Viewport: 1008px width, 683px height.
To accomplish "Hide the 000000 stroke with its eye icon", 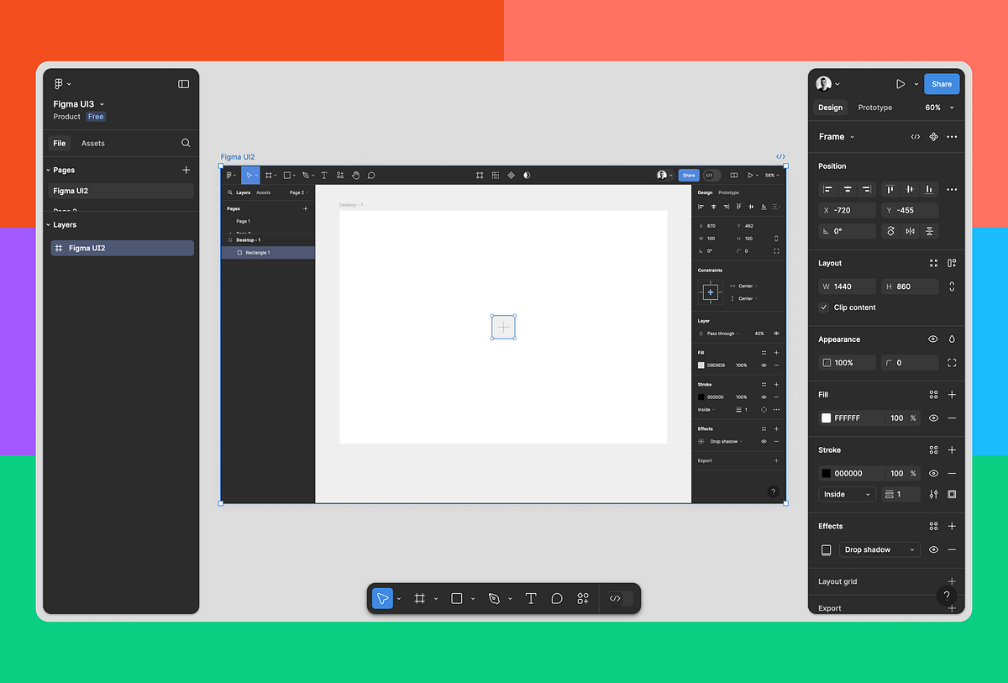I will [933, 473].
